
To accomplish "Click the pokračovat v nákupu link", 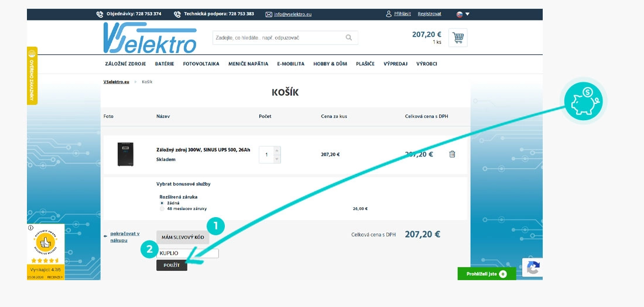I will click(x=125, y=236).
